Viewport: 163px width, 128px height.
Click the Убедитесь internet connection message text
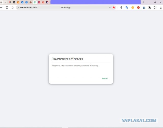[75, 66]
